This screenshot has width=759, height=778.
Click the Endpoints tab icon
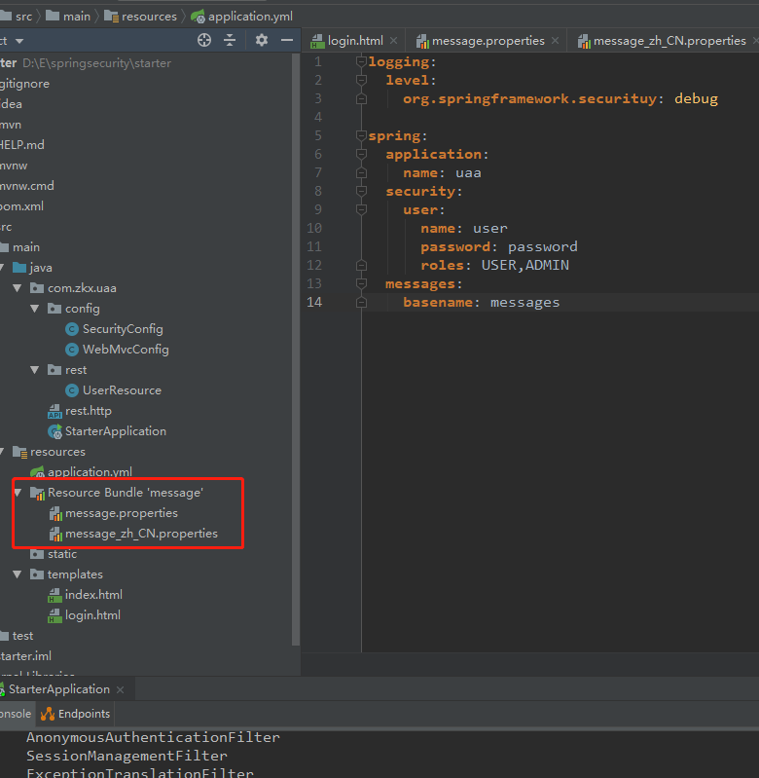click(x=48, y=714)
